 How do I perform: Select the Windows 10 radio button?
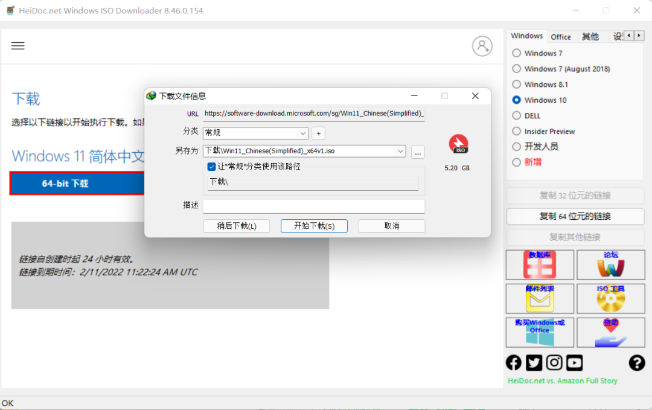pyautogui.click(x=516, y=100)
